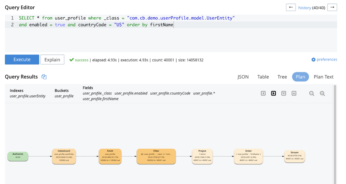The height and width of the screenshot is (184, 346).
Task: Switch to the JSON results tab
Action: [x=243, y=77]
